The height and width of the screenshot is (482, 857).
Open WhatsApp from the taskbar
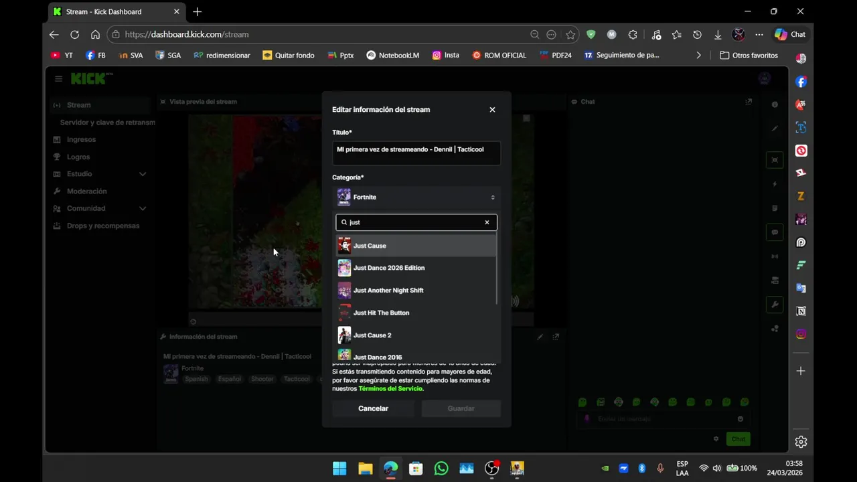tap(441, 469)
